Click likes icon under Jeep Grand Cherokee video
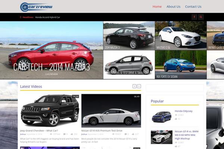224x149 pixels. [x=72, y=134]
